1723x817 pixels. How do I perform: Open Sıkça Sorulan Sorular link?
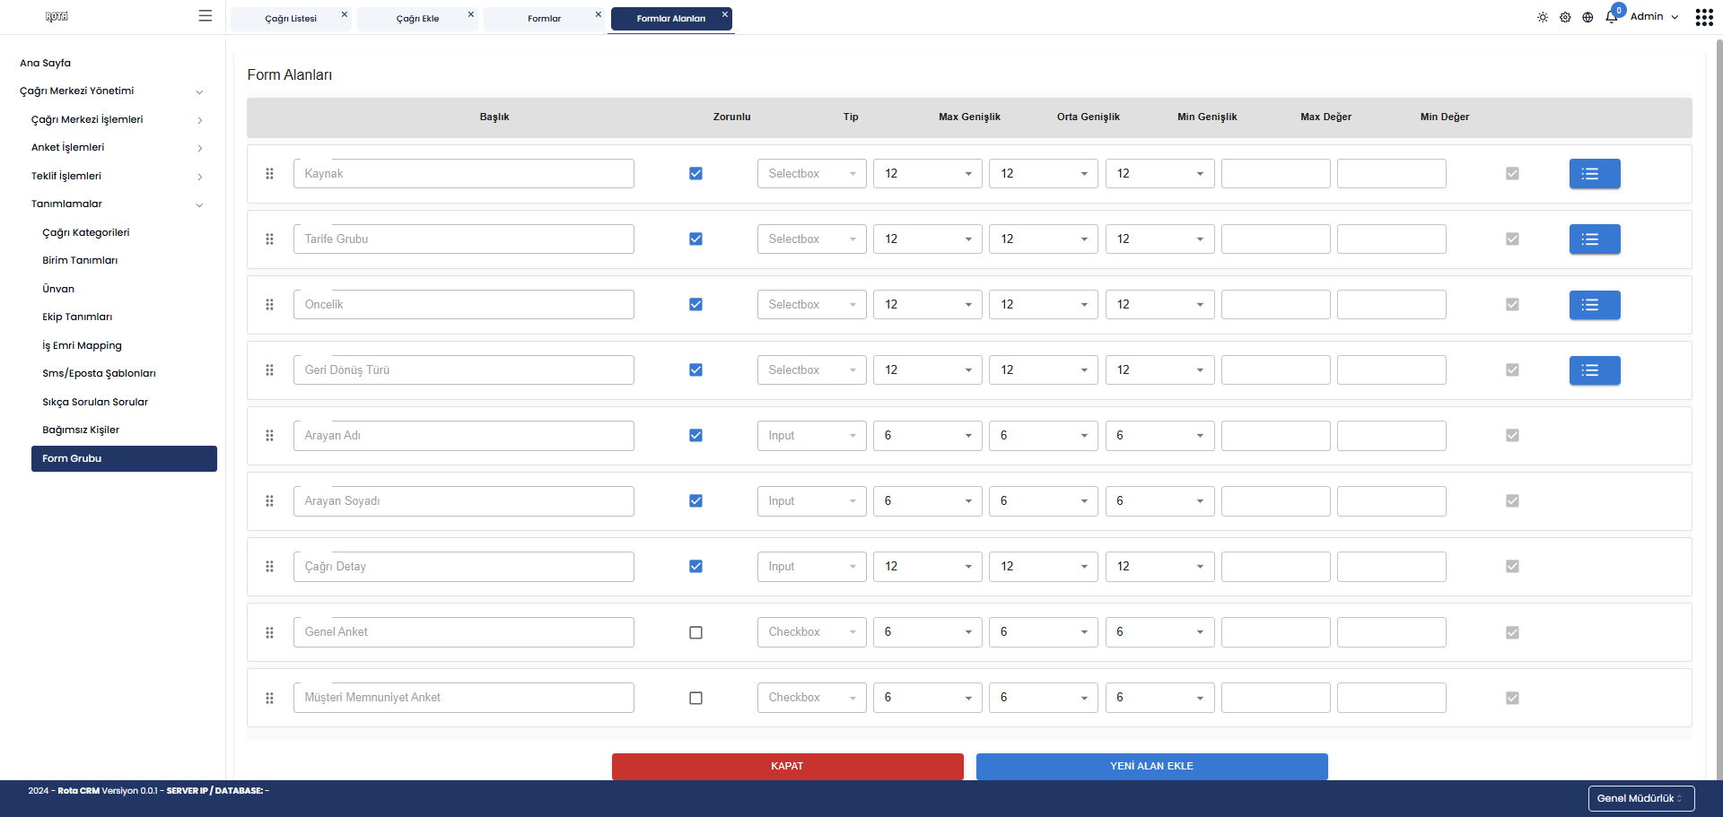click(95, 402)
